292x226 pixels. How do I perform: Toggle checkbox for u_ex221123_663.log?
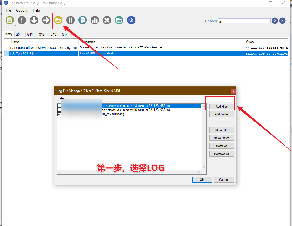pyautogui.click(x=59, y=110)
